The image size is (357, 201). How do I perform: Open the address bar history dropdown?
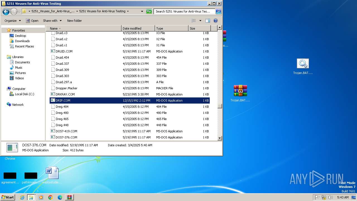[x=142, y=11]
